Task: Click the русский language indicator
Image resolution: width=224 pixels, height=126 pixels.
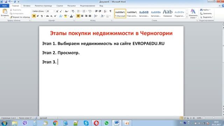Action: tap(43, 118)
